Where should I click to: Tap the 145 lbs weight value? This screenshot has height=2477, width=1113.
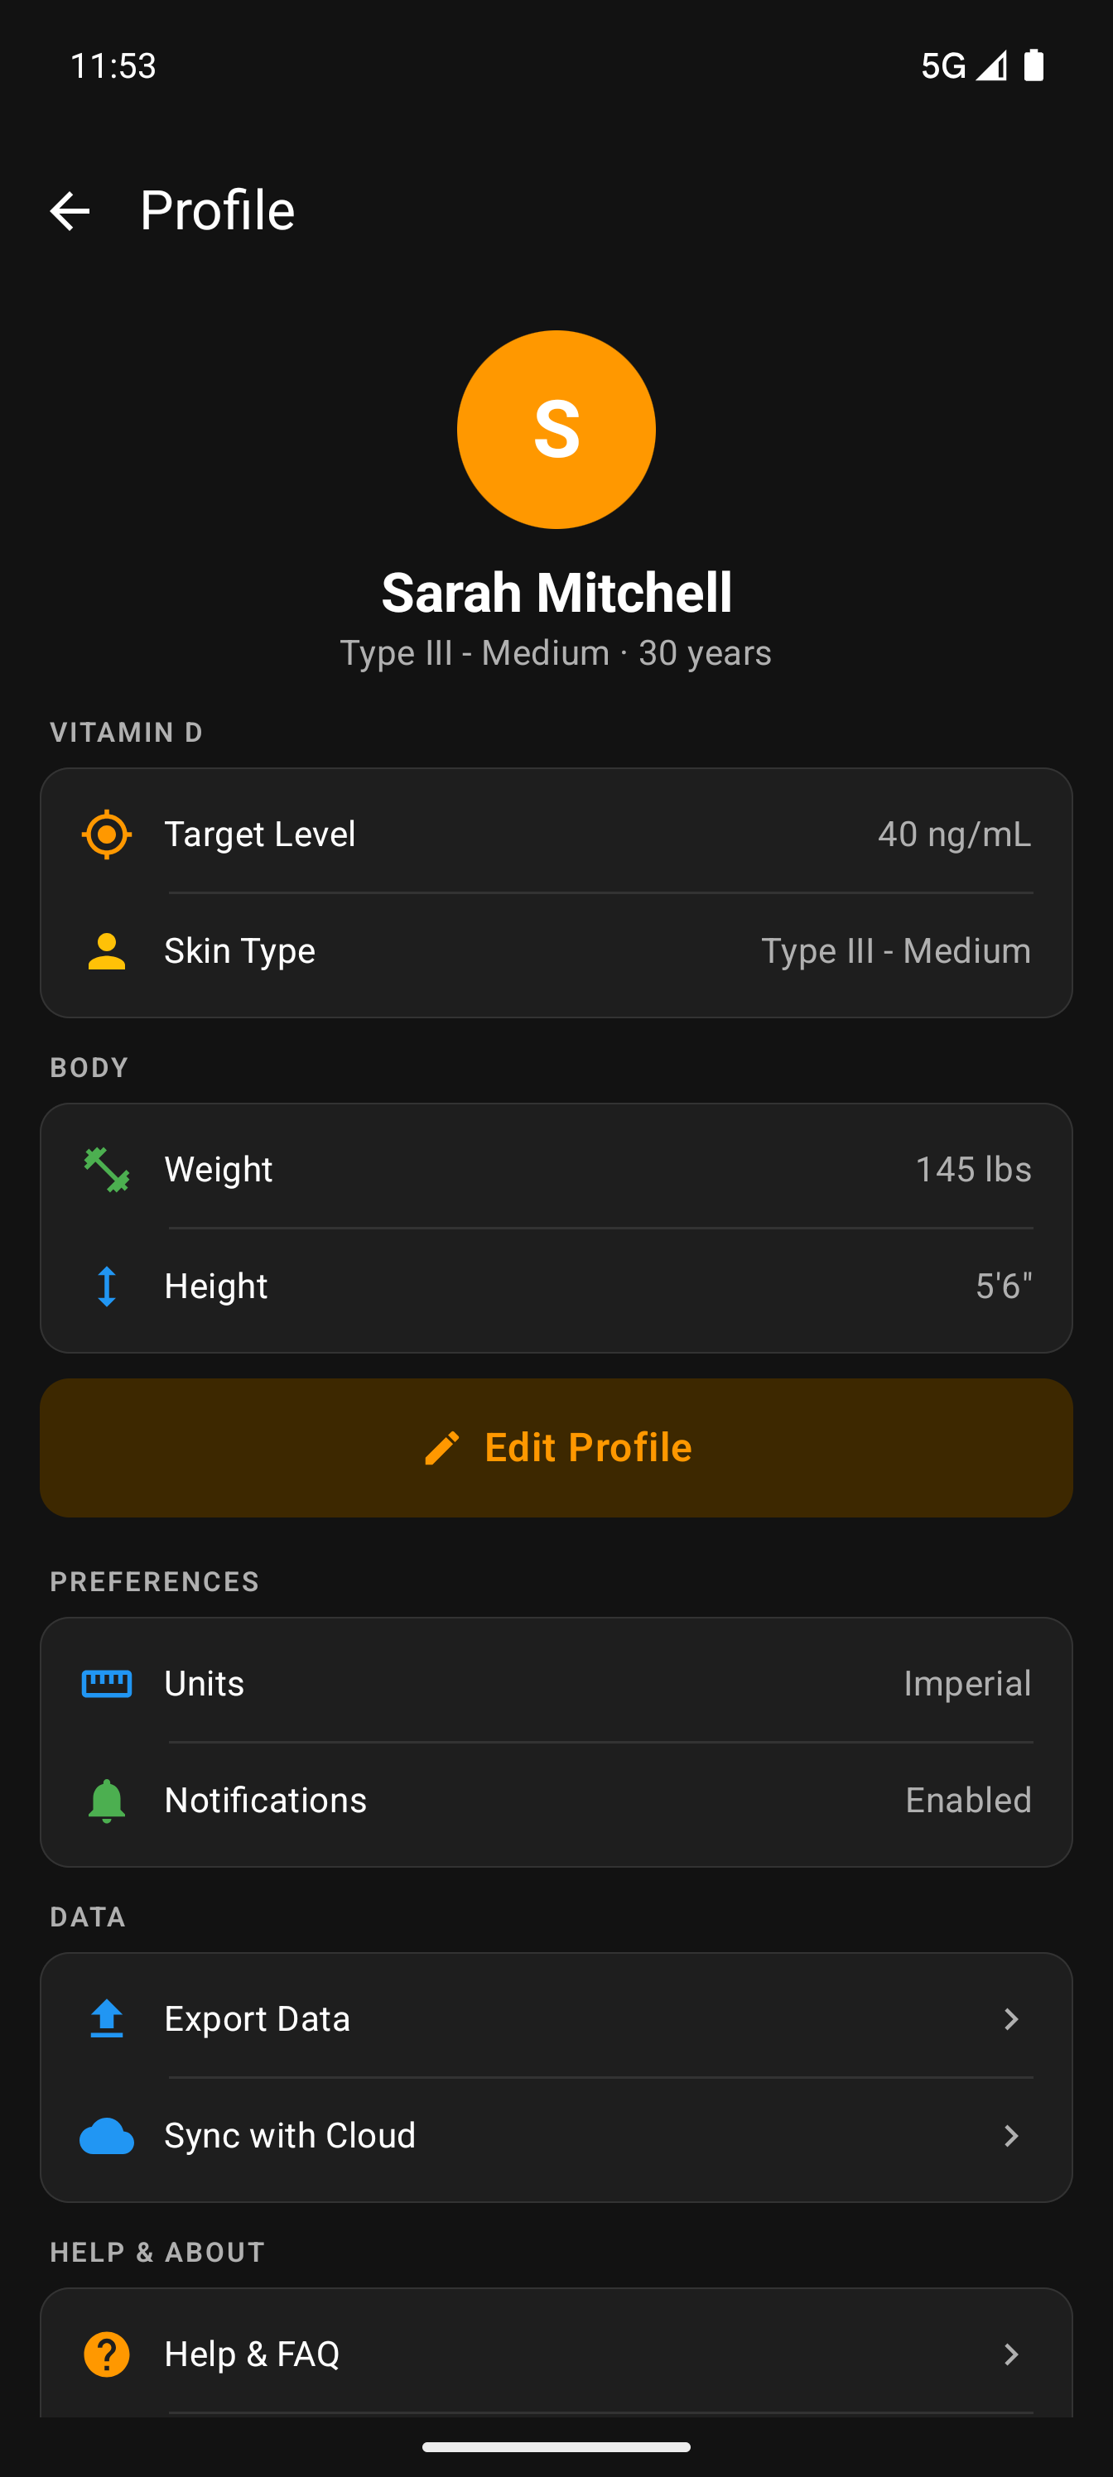pos(972,1169)
